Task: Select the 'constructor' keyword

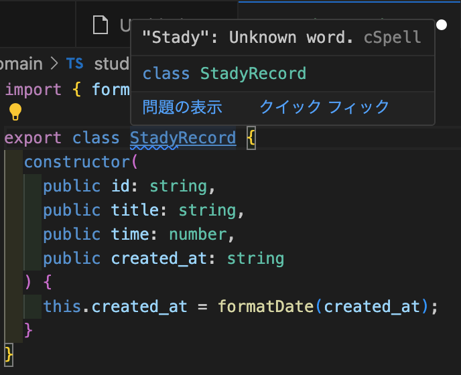Action: point(78,162)
